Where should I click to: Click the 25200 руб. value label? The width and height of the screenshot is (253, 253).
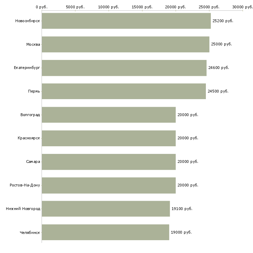coord(223,21)
